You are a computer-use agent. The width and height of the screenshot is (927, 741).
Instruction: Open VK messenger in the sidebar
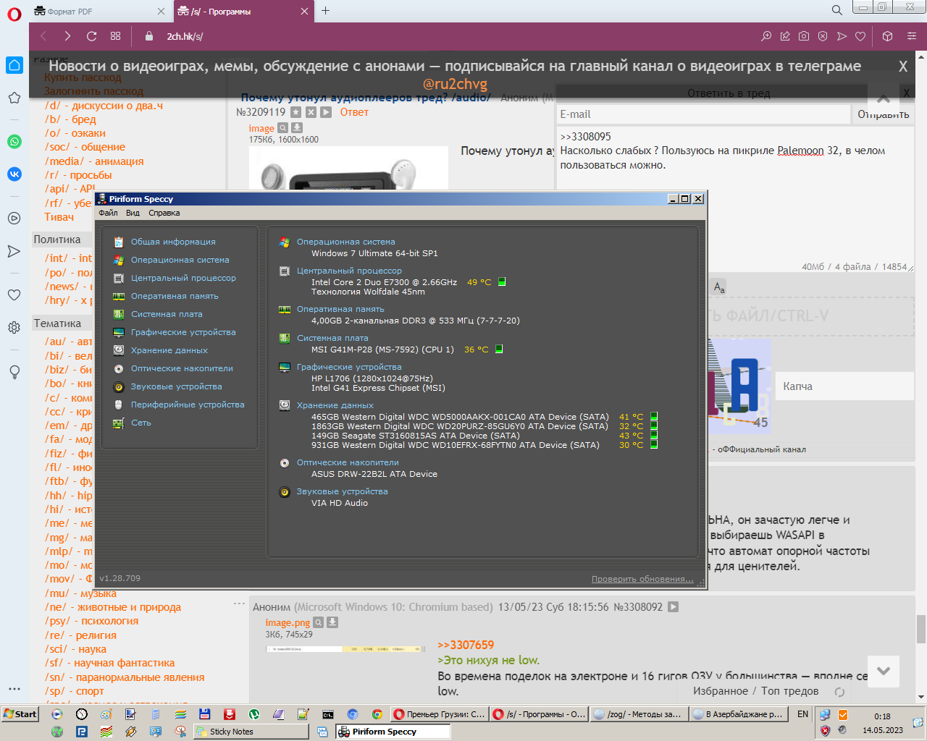click(14, 174)
